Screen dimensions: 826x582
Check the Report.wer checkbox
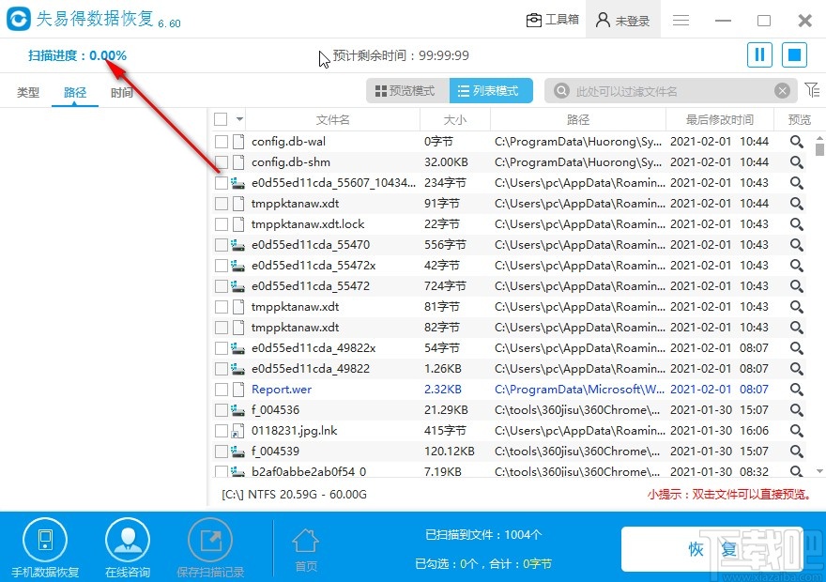pyautogui.click(x=222, y=390)
